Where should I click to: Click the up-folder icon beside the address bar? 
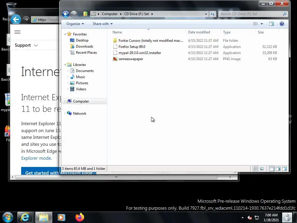(x=86, y=14)
